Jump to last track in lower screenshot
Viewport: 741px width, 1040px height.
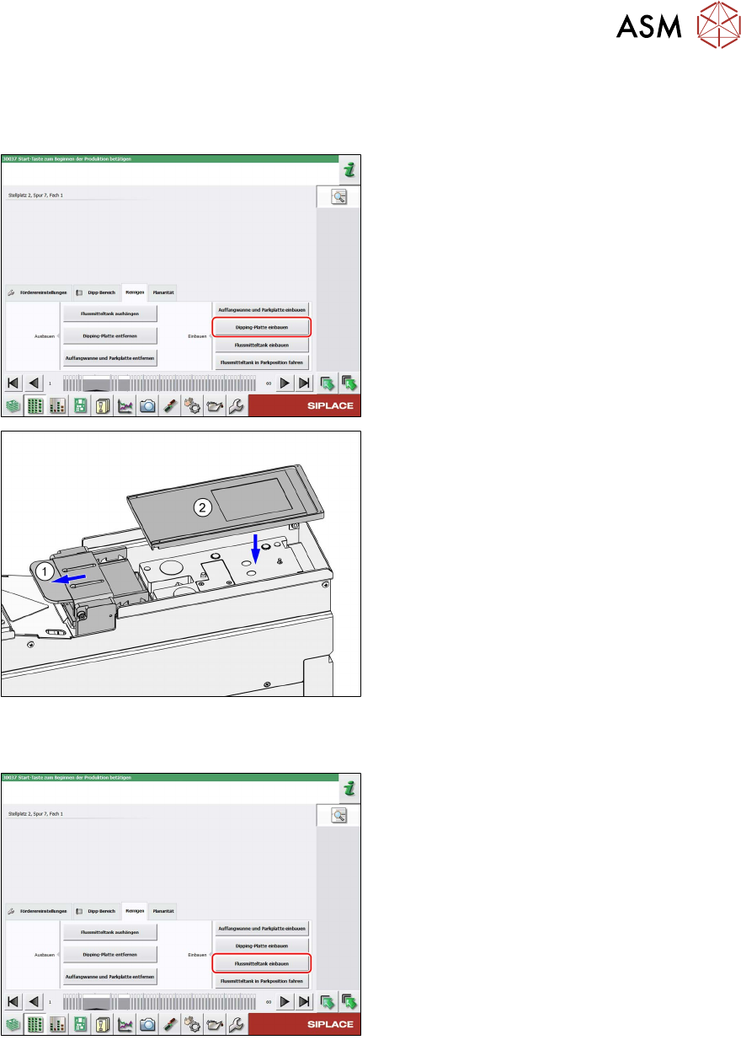(x=305, y=1002)
